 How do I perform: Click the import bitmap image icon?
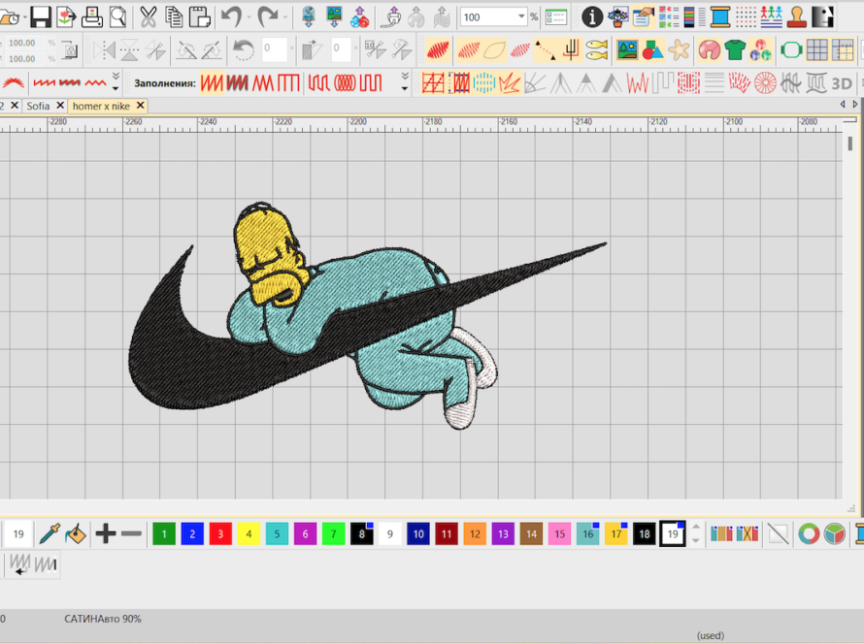click(x=334, y=17)
